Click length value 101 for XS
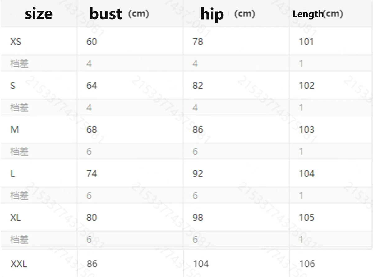Image resolution: width=373 pixels, height=277 pixels. 306,41
